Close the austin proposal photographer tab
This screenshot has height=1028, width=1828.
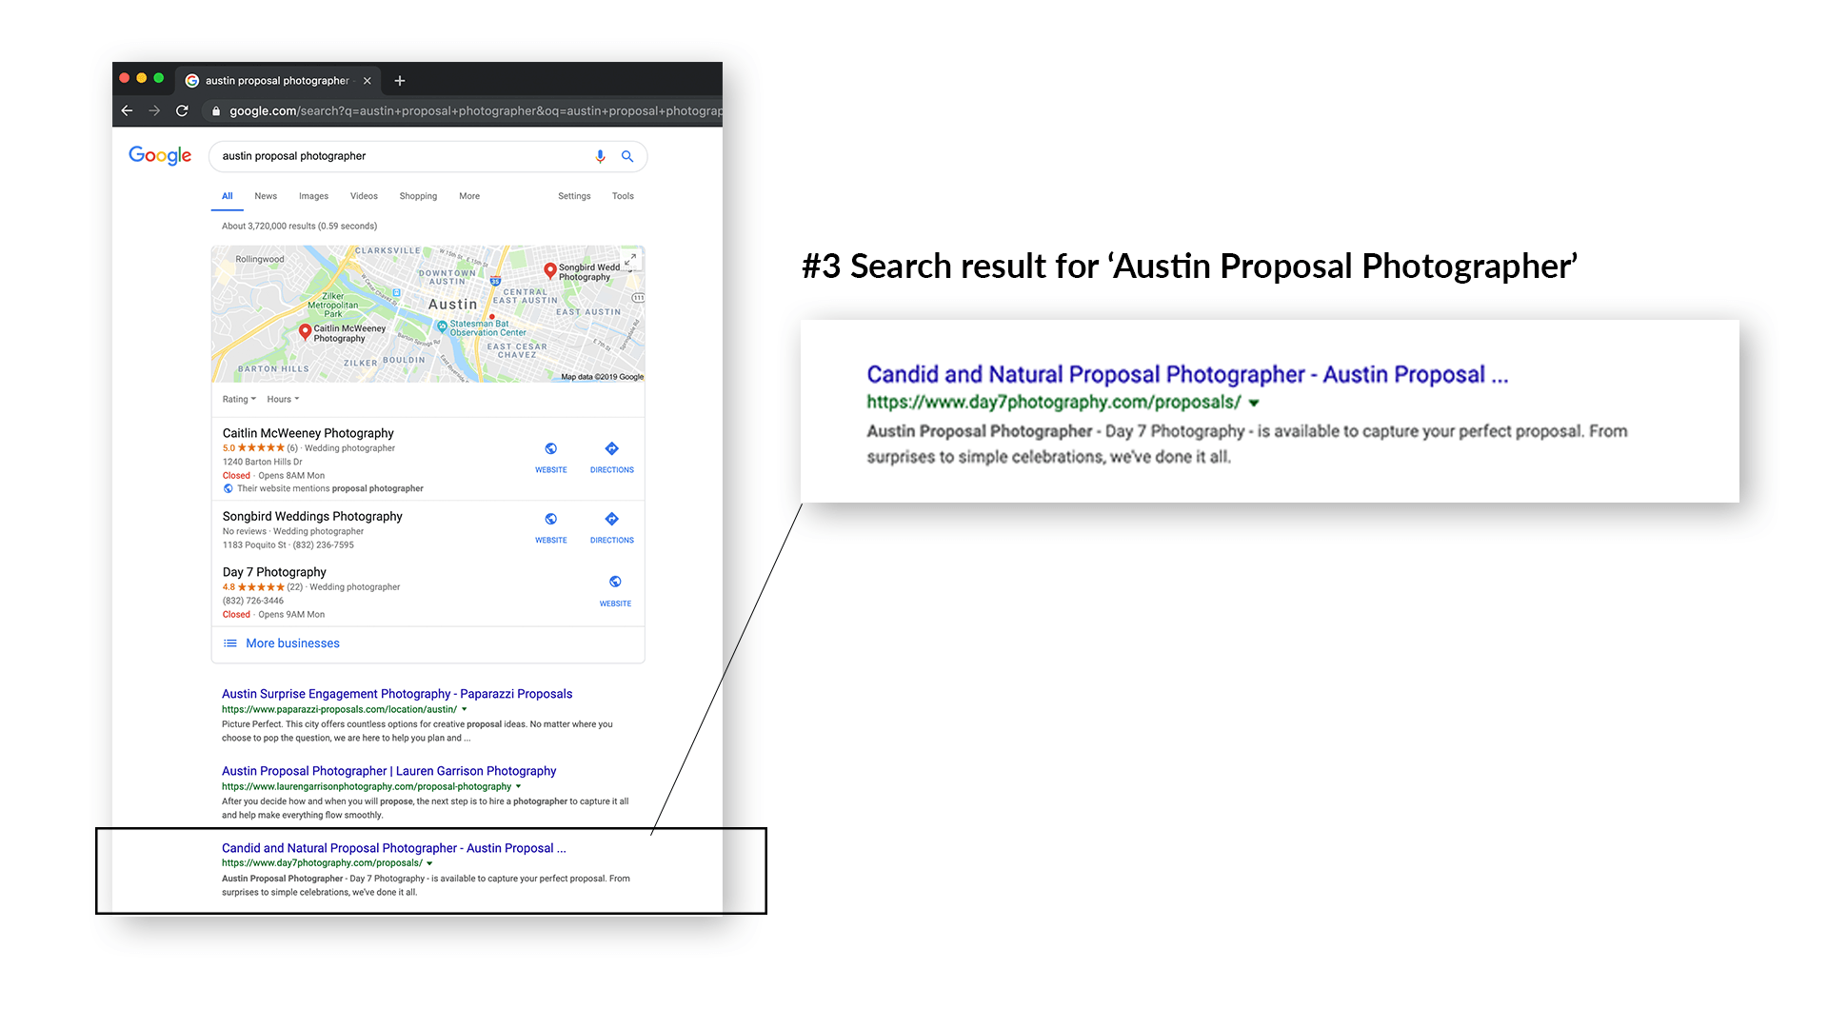pos(368,81)
